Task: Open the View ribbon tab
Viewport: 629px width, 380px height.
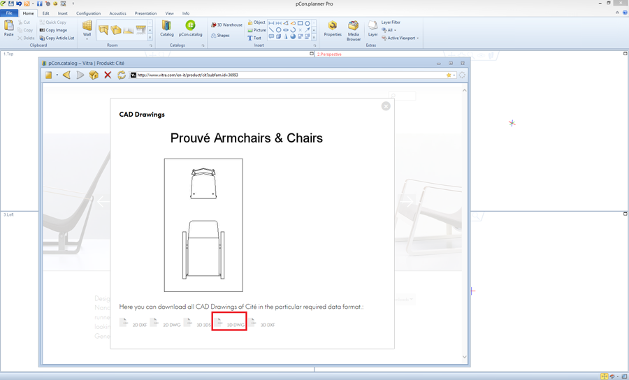Action: (170, 13)
